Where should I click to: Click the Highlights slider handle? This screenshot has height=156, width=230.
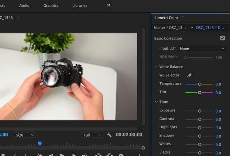200,128
